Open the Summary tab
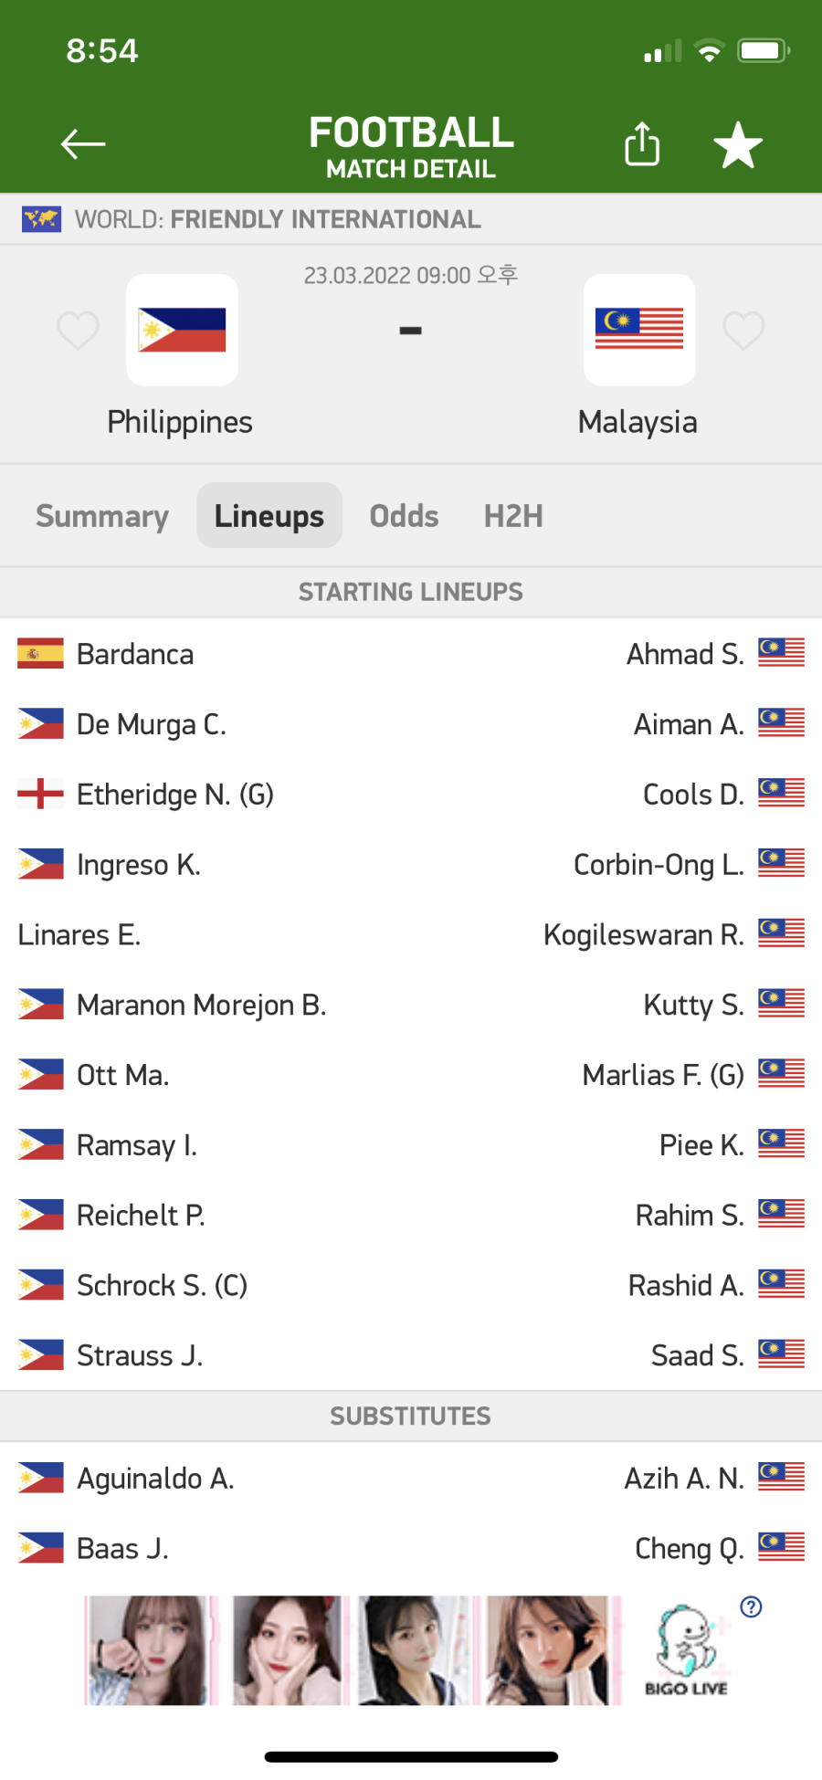The height and width of the screenshot is (1780, 822). (x=102, y=516)
